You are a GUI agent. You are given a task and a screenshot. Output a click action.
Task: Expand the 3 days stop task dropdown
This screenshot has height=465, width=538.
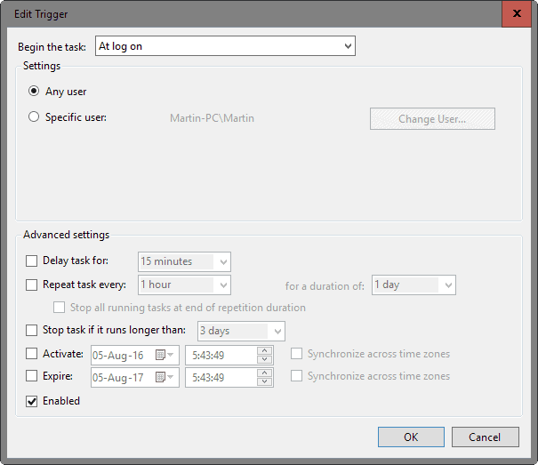(x=277, y=331)
